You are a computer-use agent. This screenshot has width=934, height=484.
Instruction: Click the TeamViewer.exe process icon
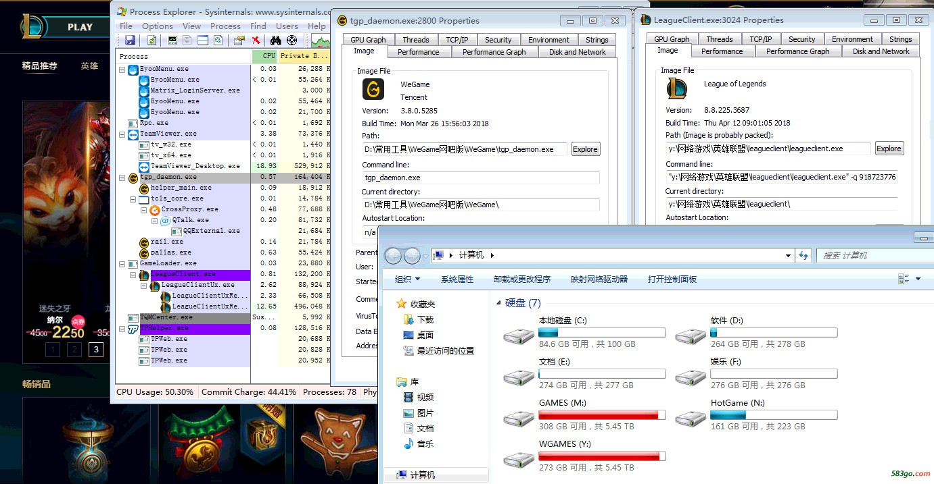click(x=133, y=134)
